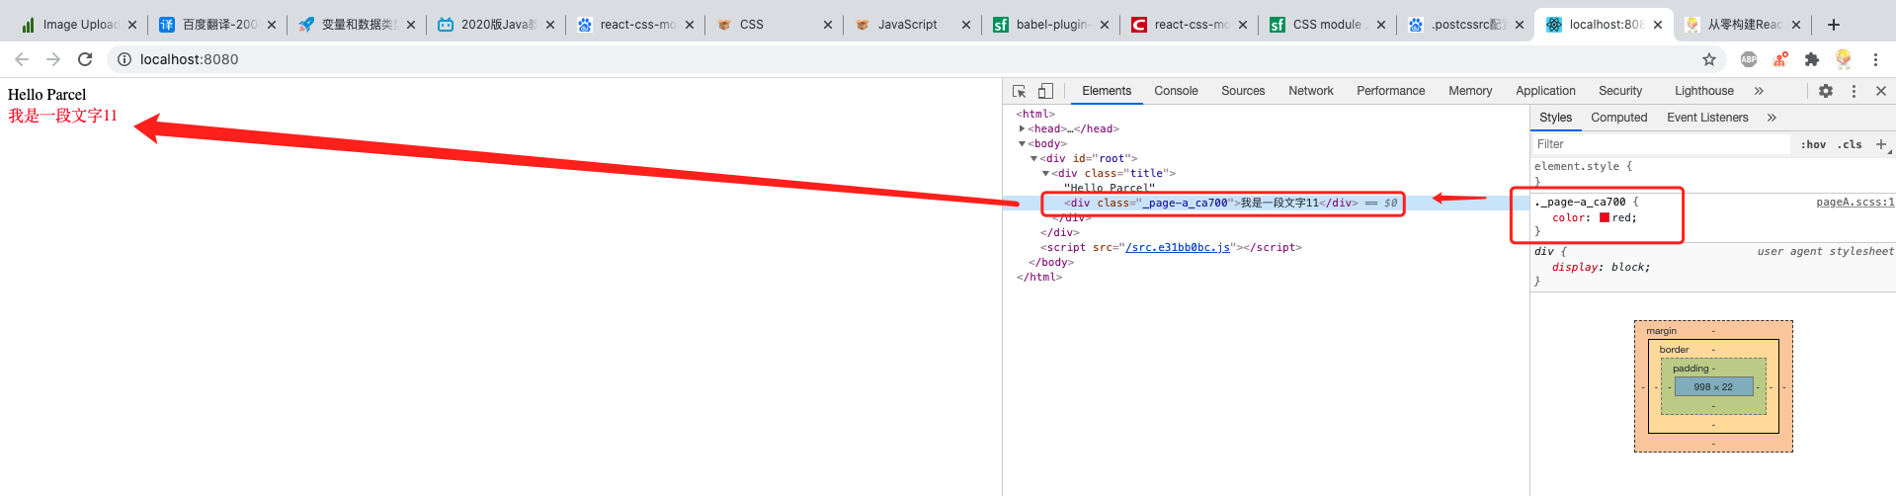Select the inspect element picker icon
1896x496 pixels.
(x=1020, y=91)
